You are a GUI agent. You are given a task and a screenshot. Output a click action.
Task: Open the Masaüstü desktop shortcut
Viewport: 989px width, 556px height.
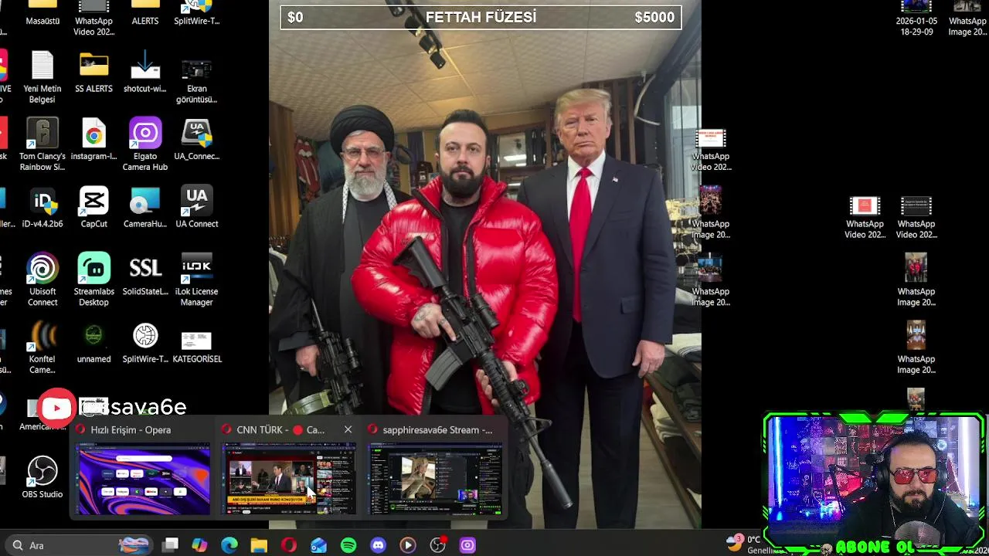[x=42, y=13]
